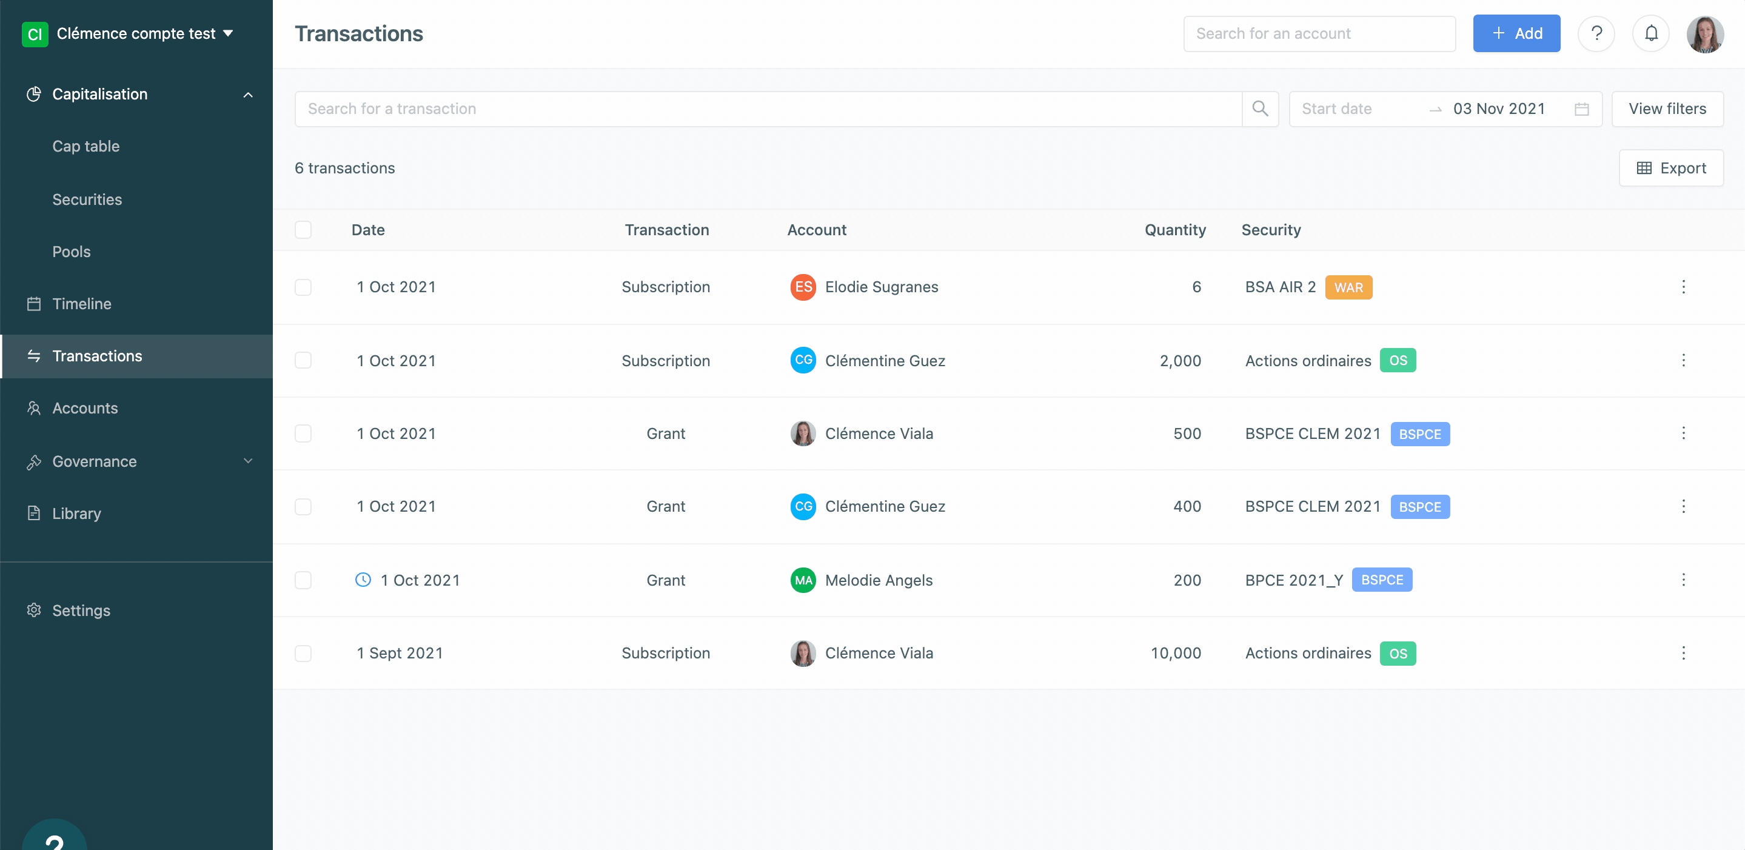The height and width of the screenshot is (850, 1745).
Task: Check the box for the BSA AIR 2 transaction
Action: click(303, 287)
